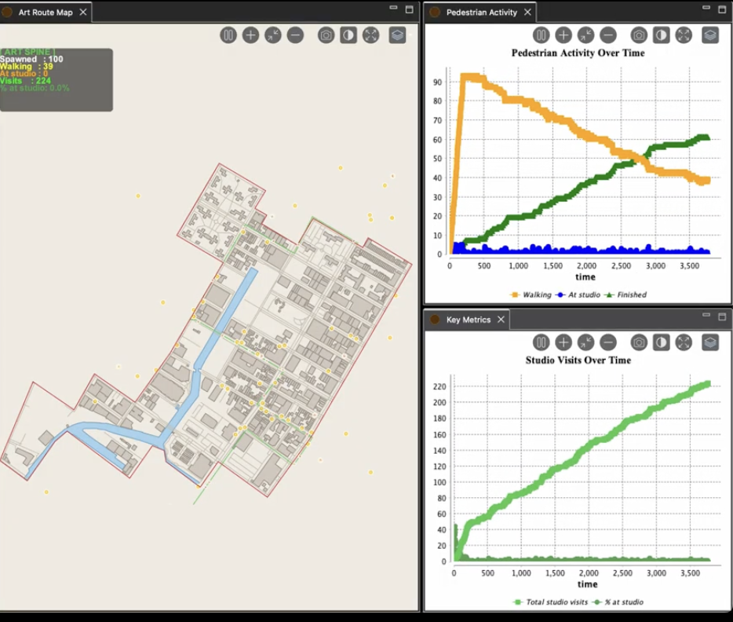733x622 pixels.
Task: Minimize the Key Metrics panel
Action: click(706, 315)
